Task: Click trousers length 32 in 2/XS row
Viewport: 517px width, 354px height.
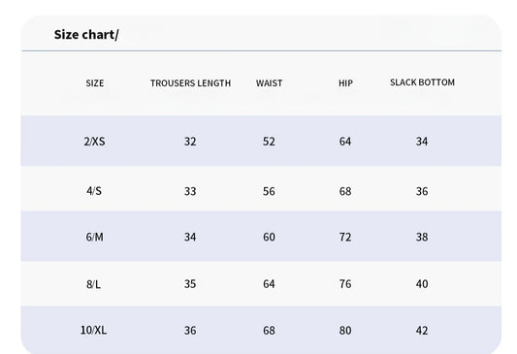Action: point(190,142)
